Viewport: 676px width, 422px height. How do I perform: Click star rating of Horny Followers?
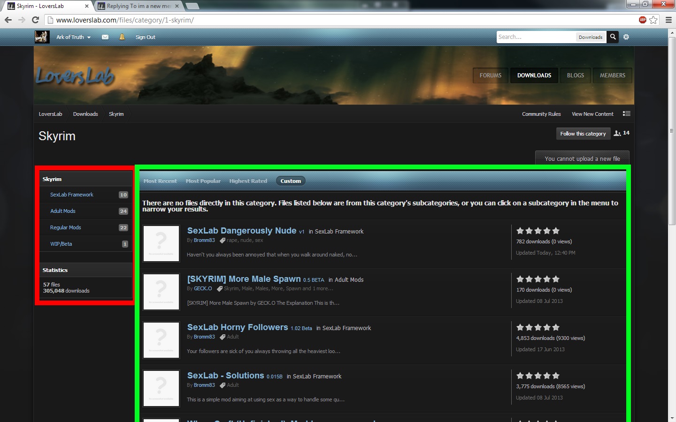pyautogui.click(x=538, y=327)
